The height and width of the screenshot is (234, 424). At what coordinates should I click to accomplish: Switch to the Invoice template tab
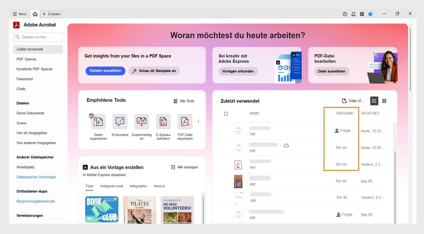159,186
